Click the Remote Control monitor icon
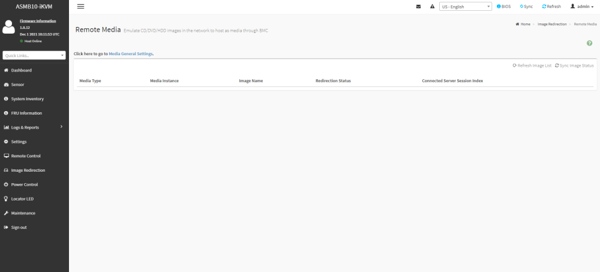Screen dimensions: 600x272 tap(6, 156)
